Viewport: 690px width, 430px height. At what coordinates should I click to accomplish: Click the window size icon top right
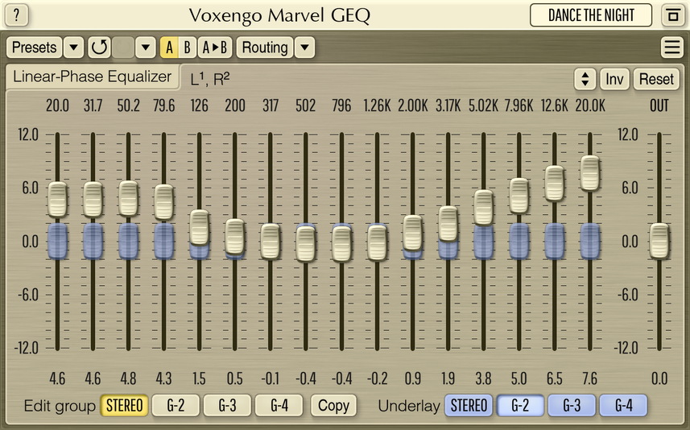[x=671, y=14]
